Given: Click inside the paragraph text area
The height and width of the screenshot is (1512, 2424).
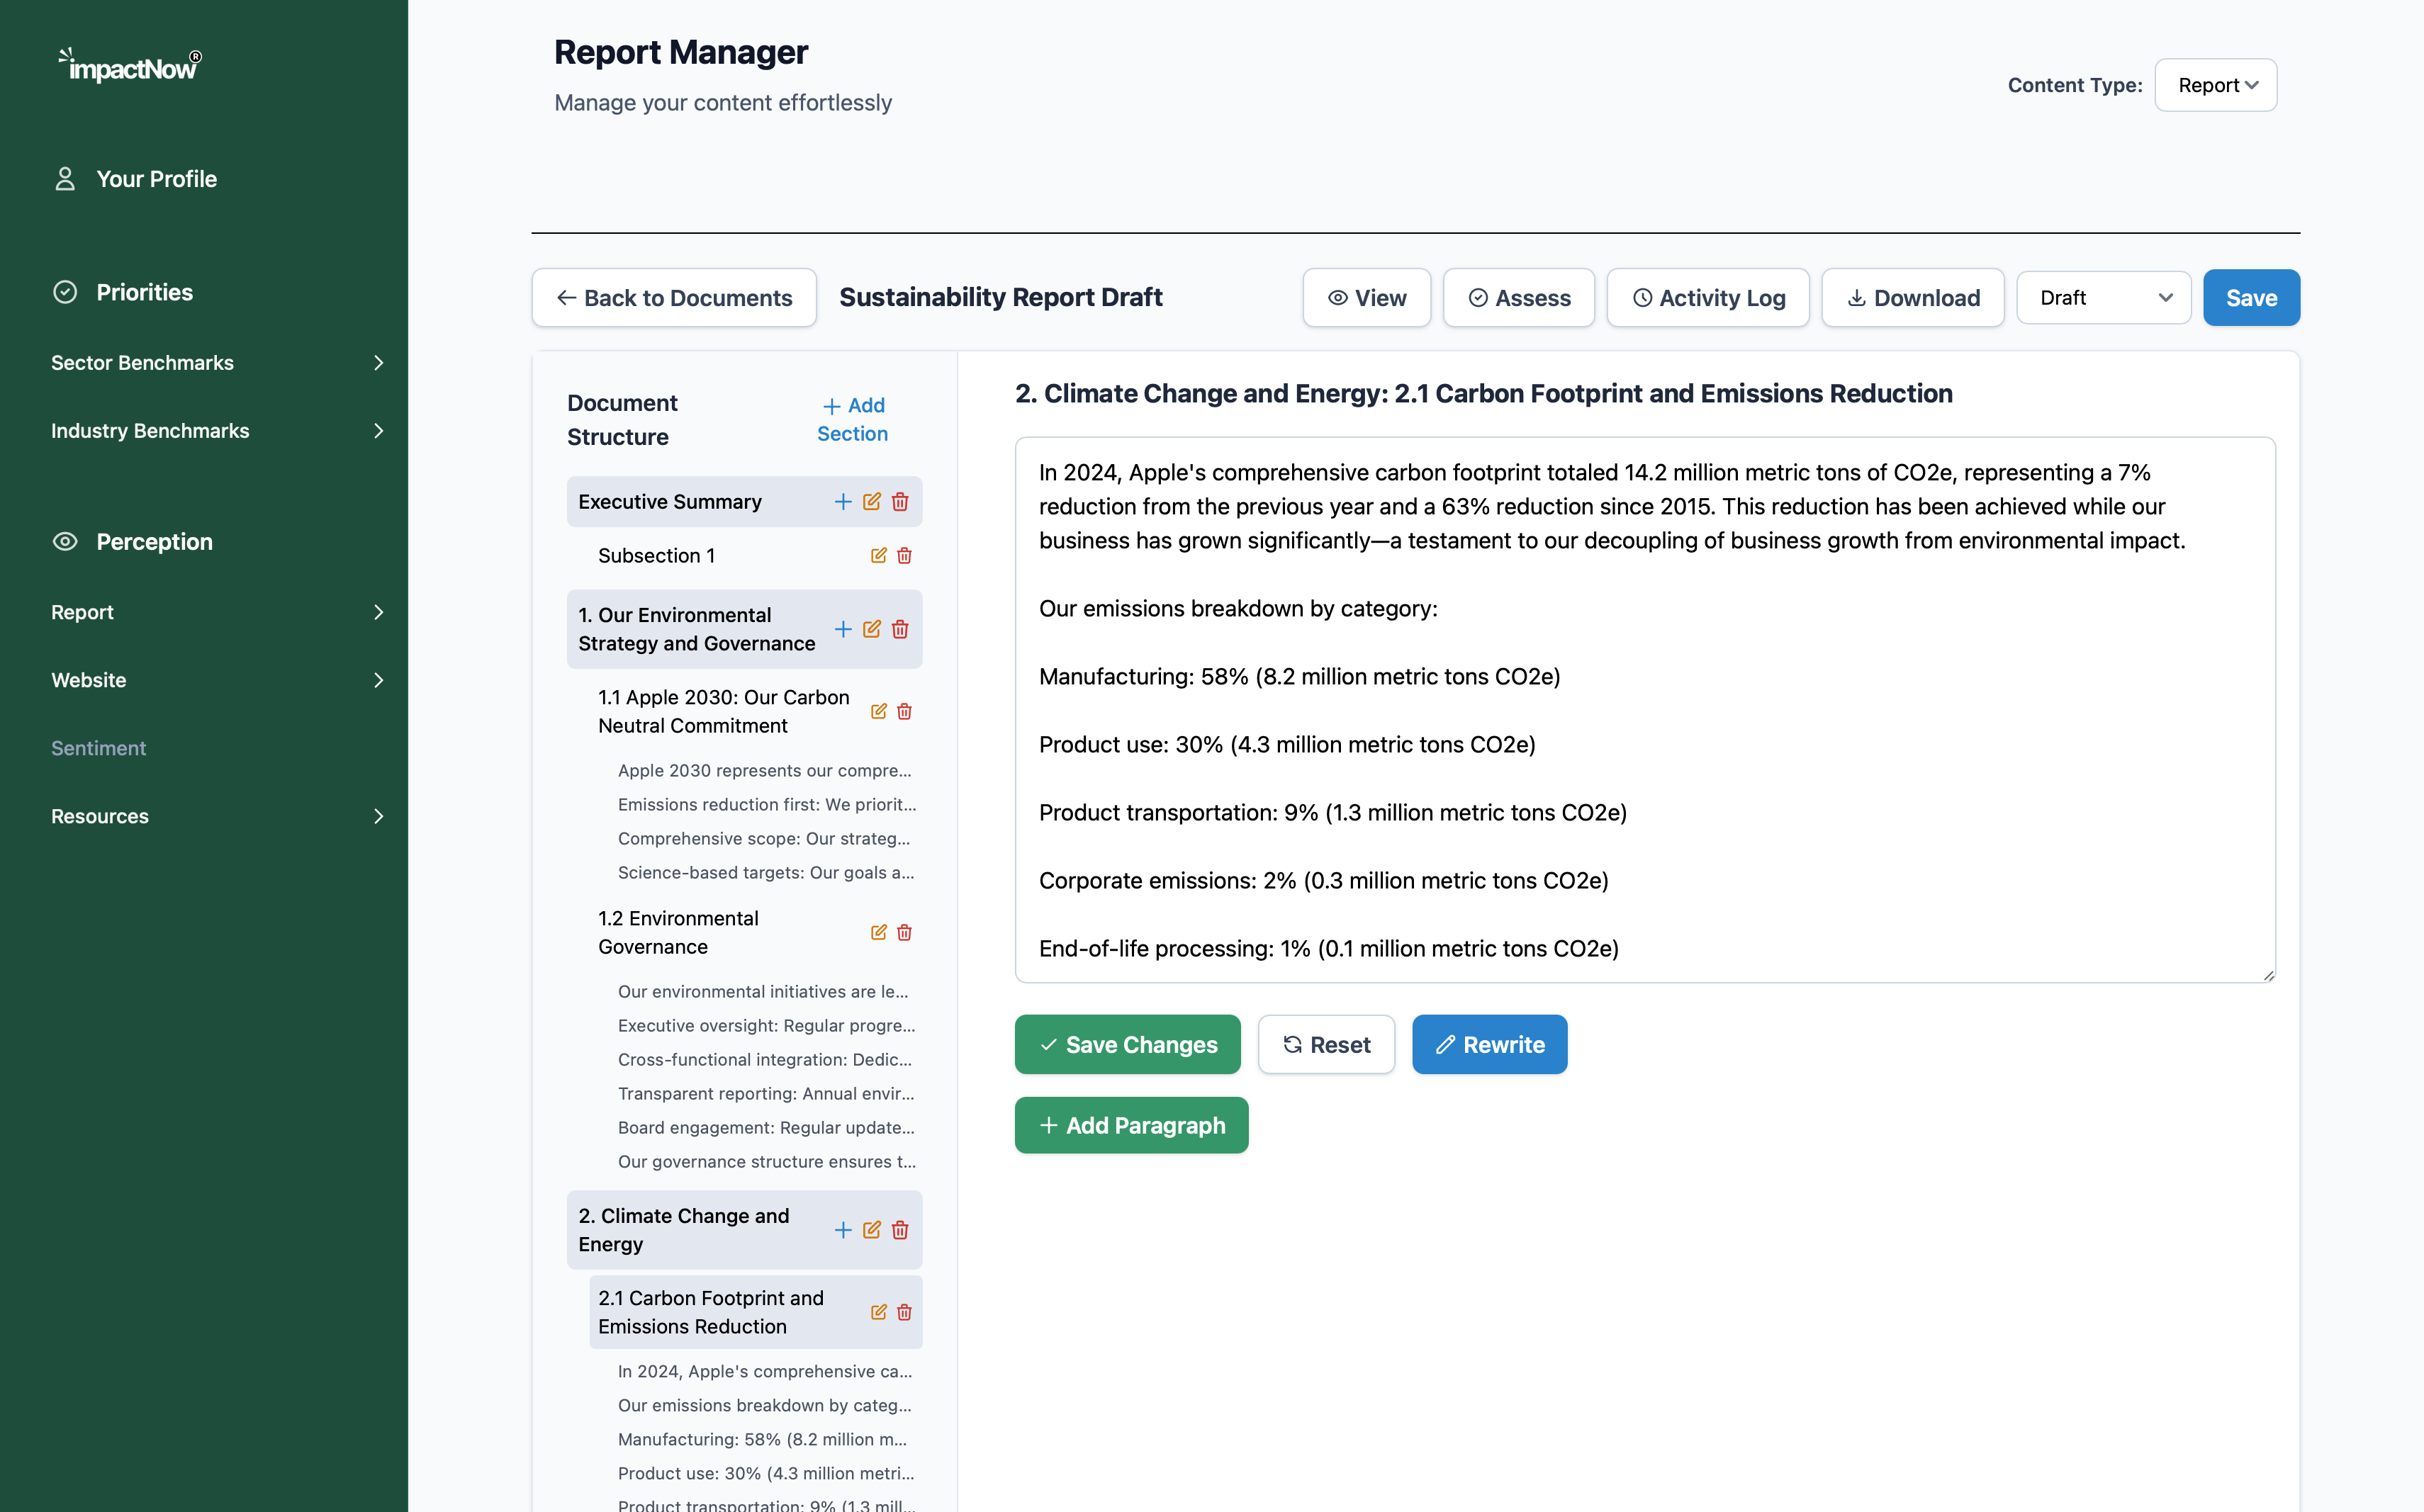Looking at the screenshot, I should [x=1644, y=710].
